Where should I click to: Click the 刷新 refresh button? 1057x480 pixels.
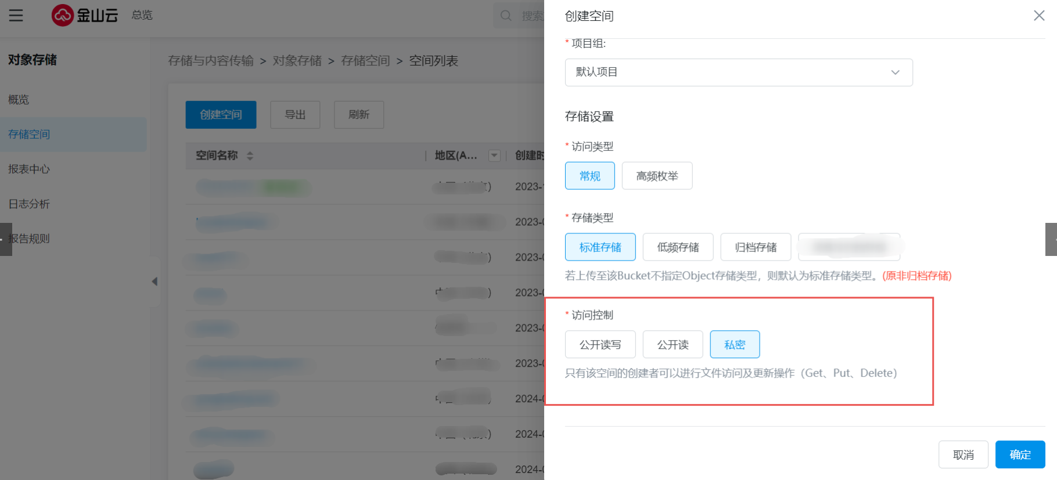point(359,115)
